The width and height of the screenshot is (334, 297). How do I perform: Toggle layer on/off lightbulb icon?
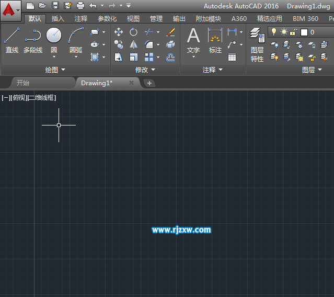(273, 32)
